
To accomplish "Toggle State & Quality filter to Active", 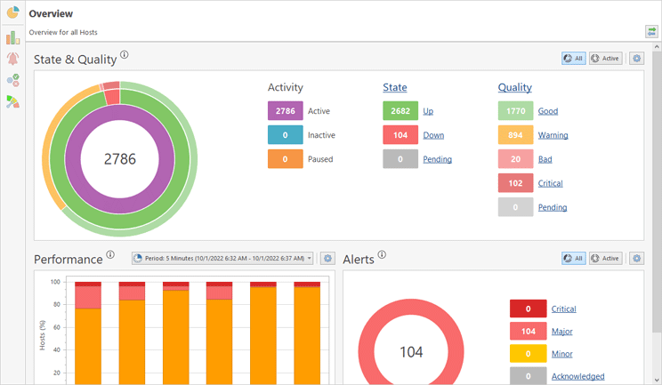I will click(x=605, y=59).
